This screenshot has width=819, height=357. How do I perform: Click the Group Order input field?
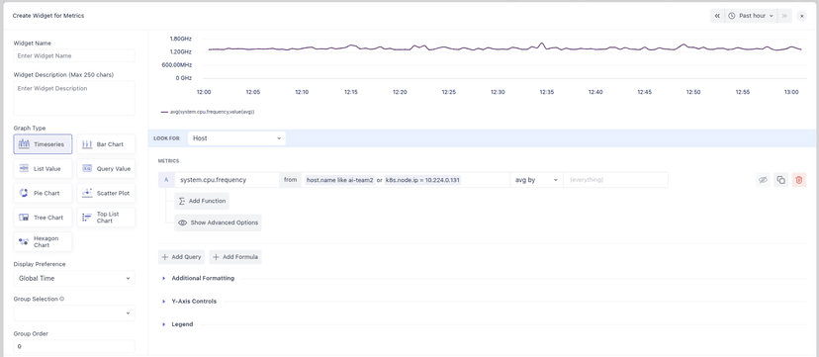pos(74,346)
